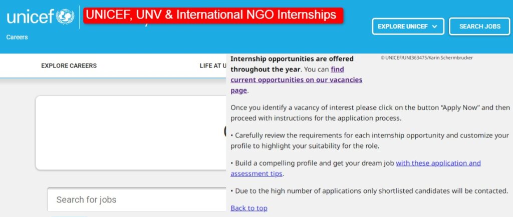Click the Carefully review the requirements bullet
The width and height of the screenshot is (513, 217).
pyautogui.click(x=370, y=140)
